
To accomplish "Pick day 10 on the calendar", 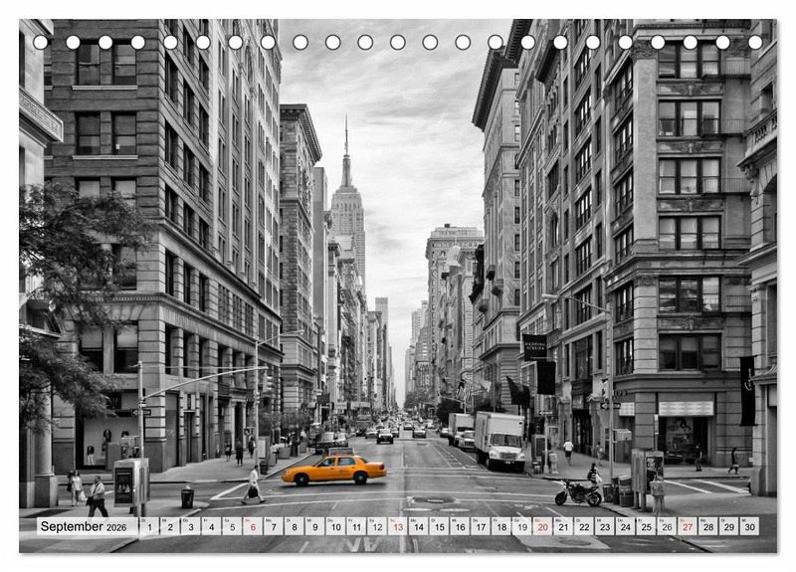I will [x=334, y=526].
